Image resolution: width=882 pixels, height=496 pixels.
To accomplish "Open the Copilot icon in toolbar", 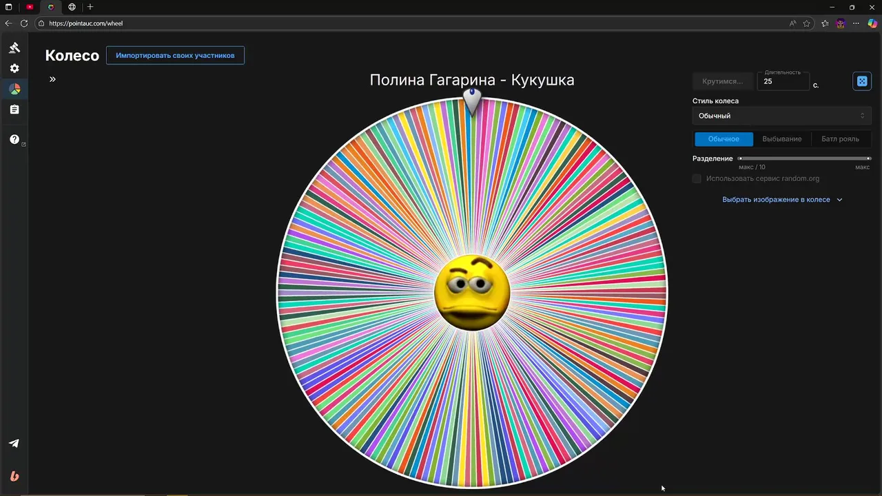I will click(x=872, y=23).
